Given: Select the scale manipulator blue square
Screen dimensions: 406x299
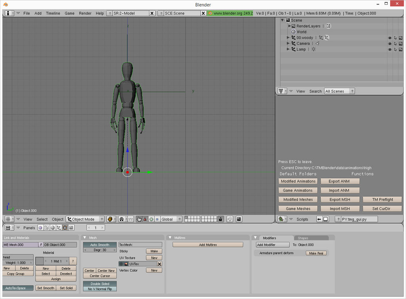Looking at the screenshot, I should 157,219.
